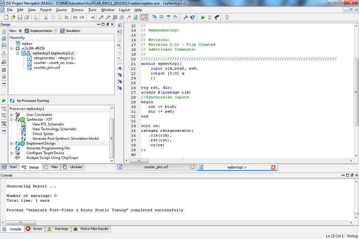Click the telescope toolbar icon
The height and width of the screenshot is (239, 359).
(x=217, y=18)
